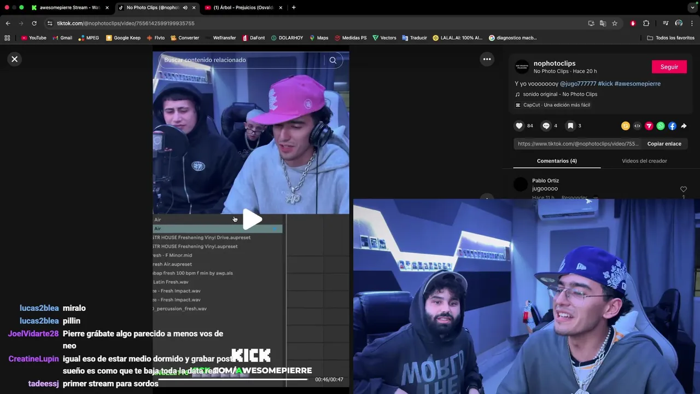Open Pablo Ortiz commenter profile
This screenshot has width=700, height=394.
point(545,181)
